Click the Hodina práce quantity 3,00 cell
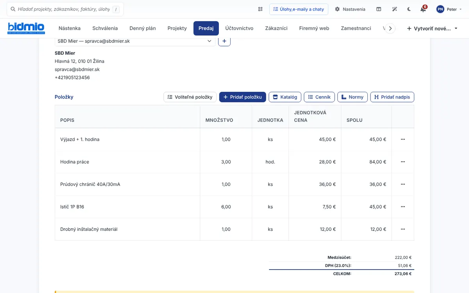The width and height of the screenshot is (469, 293). (x=226, y=162)
